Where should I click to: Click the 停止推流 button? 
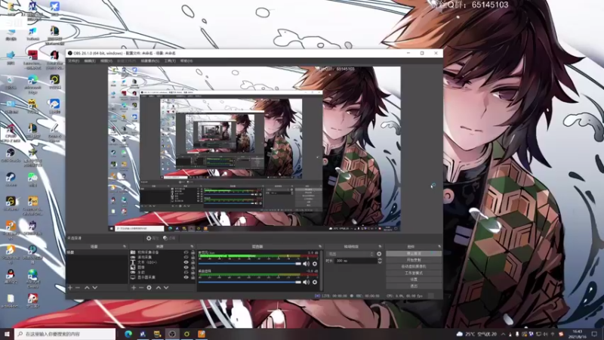(x=414, y=254)
